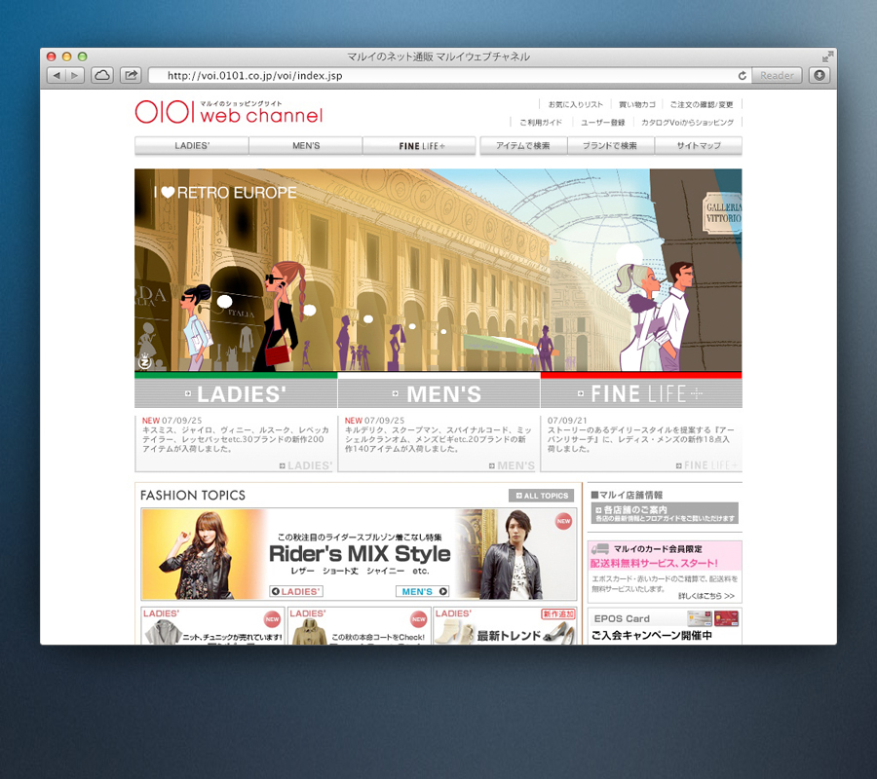The height and width of the screenshot is (779, 877).
Task: Click the お気に入りリスト link
Action: click(574, 104)
